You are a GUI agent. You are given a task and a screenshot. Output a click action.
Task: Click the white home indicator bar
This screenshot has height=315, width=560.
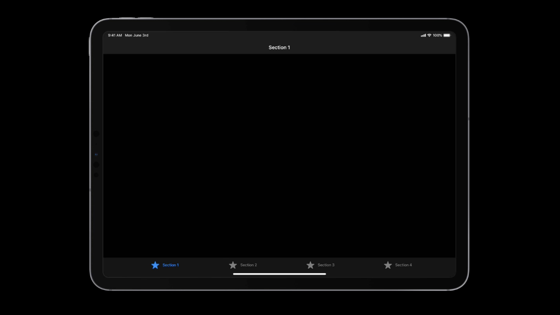279,274
